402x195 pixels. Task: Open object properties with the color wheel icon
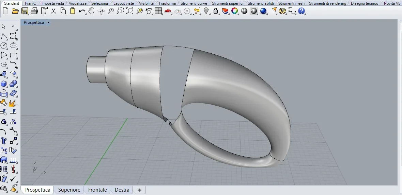(x=235, y=11)
